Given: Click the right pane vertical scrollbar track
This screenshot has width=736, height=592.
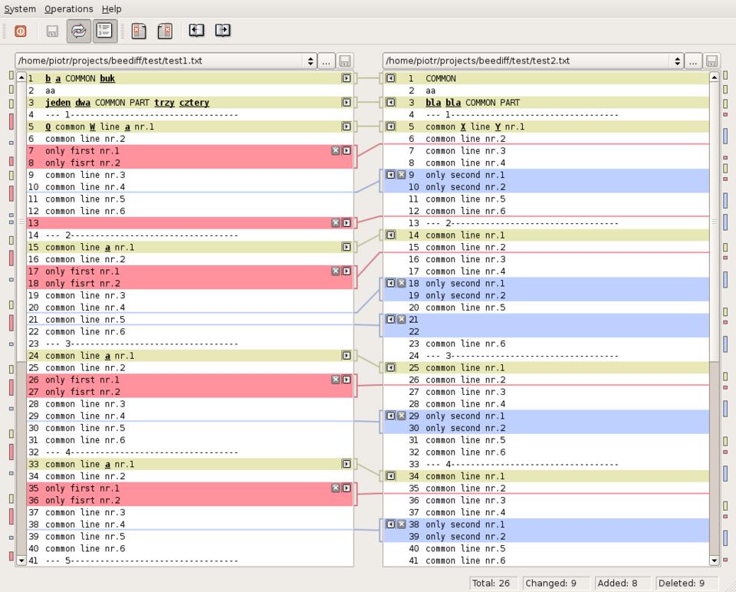Looking at the screenshot, I should 715,460.
